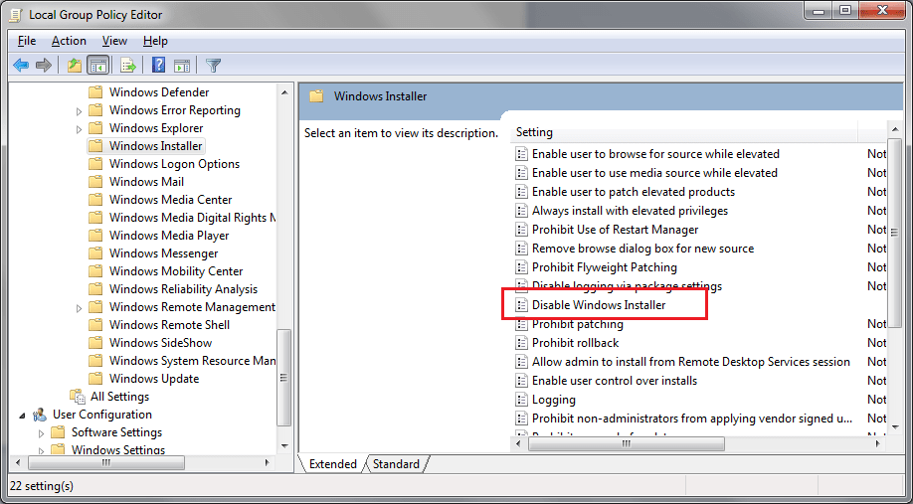Click the Local Group Policy Editor title bar icon
Screen dimensions: 913x504
pyautogui.click(x=16, y=15)
